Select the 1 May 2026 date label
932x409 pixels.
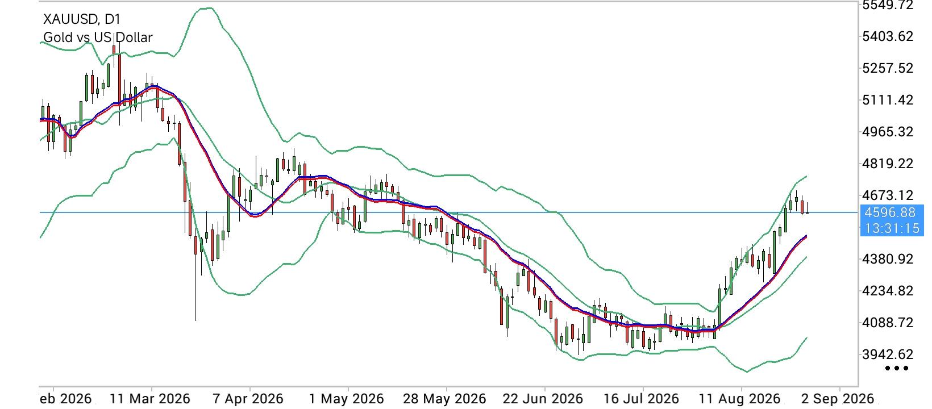[x=347, y=398]
